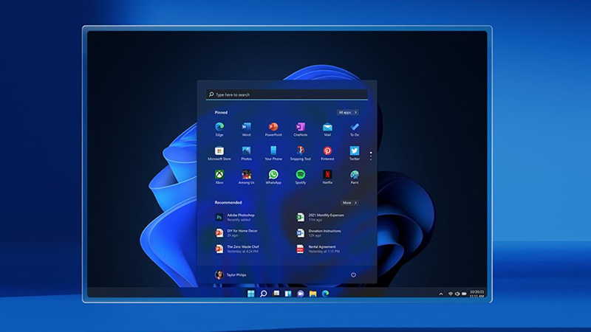This screenshot has width=591, height=332.
Task: Click the volume speaker tray icon
Action: [457, 294]
